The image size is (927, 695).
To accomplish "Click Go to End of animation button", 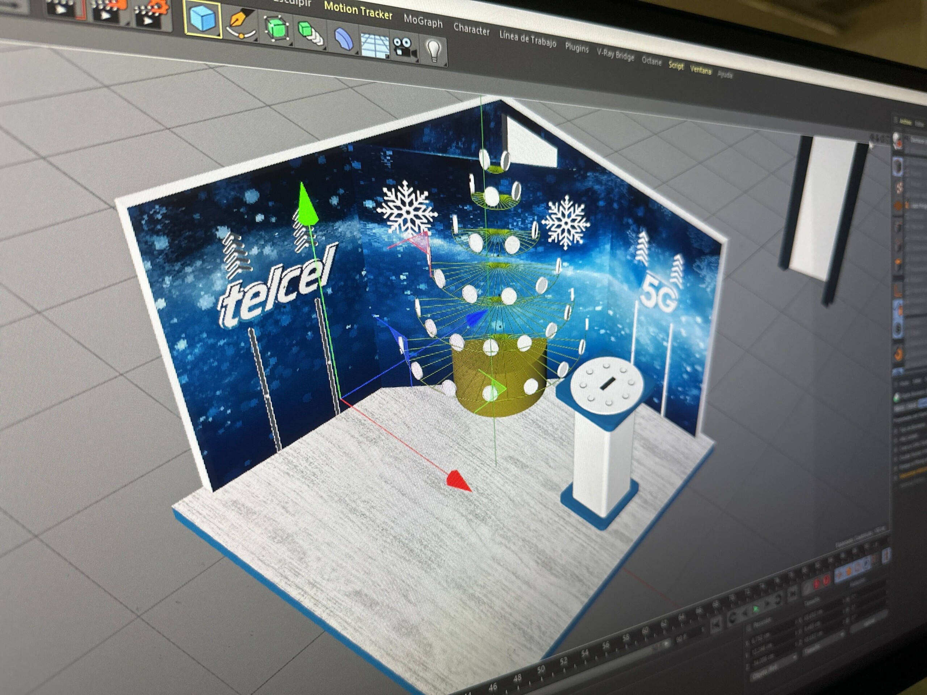I will [792, 594].
